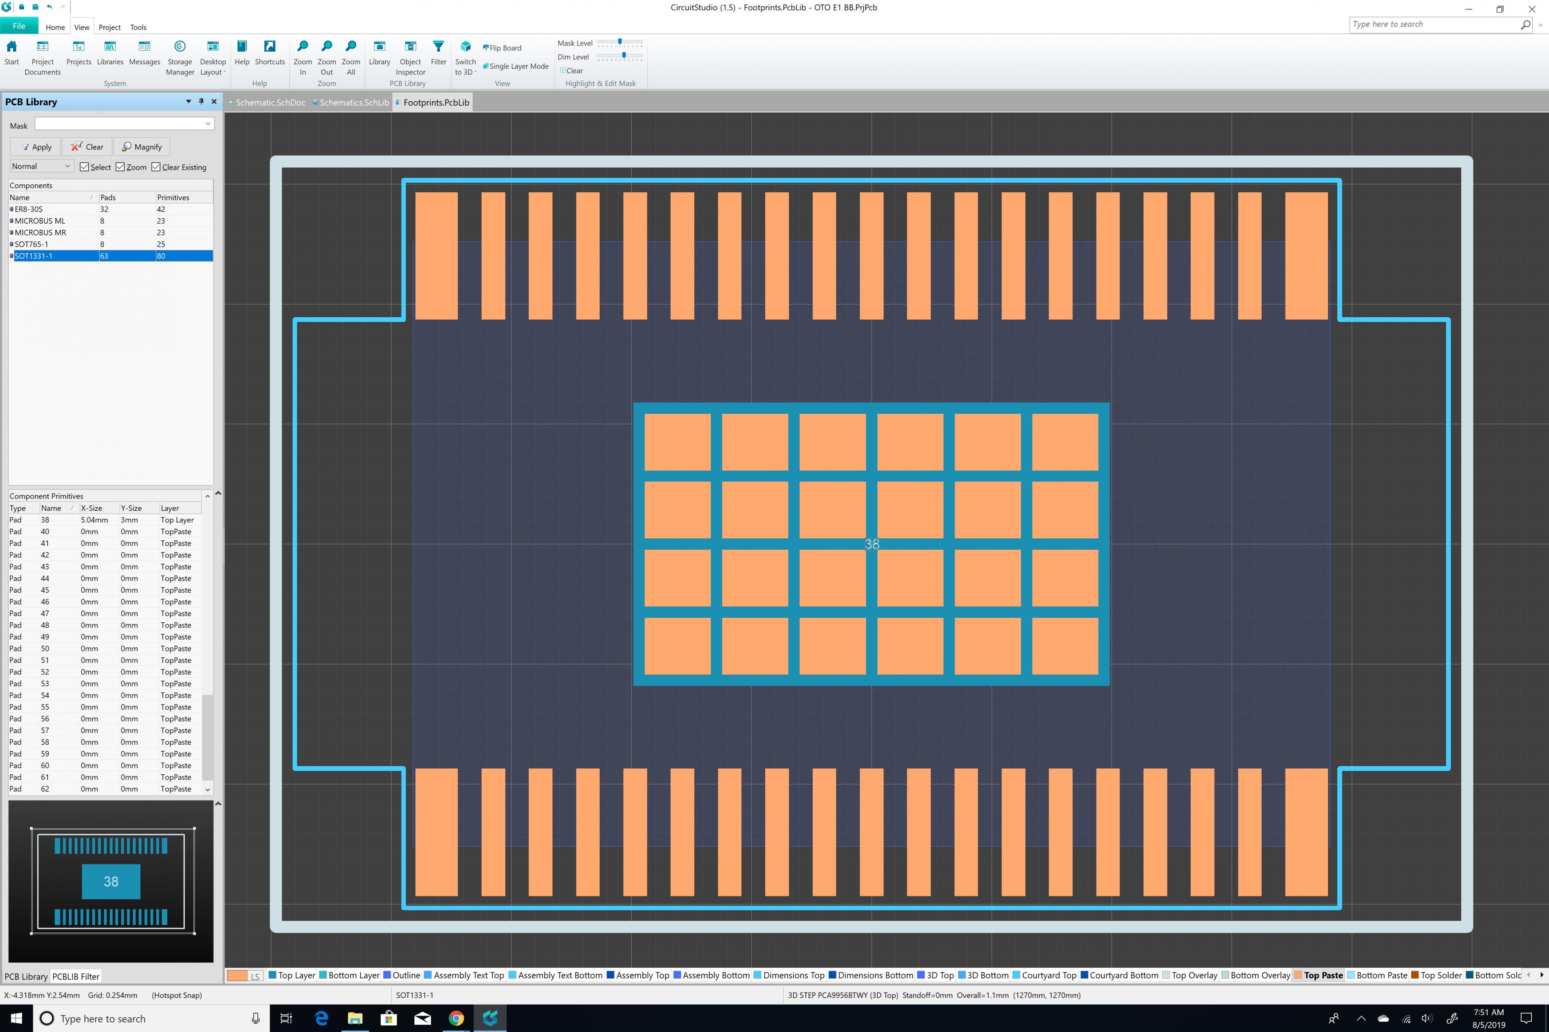
Task: Click Zoom In magnifier
Action: [303, 58]
